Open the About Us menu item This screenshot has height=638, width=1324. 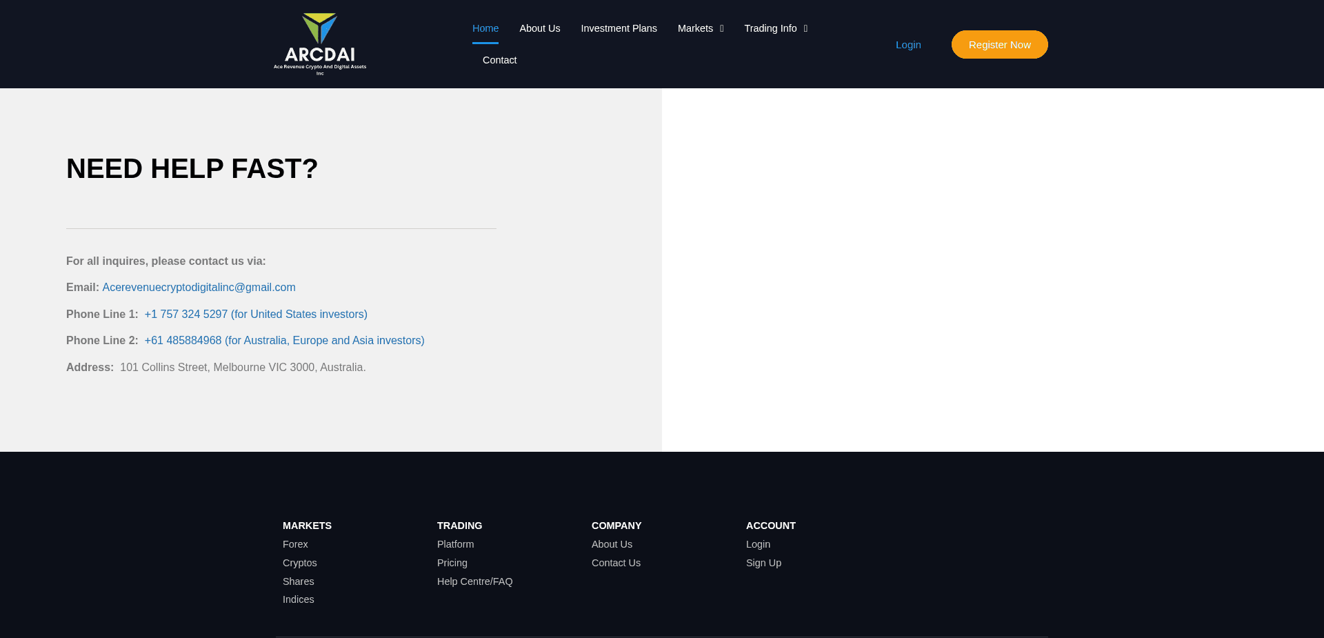[540, 28]
